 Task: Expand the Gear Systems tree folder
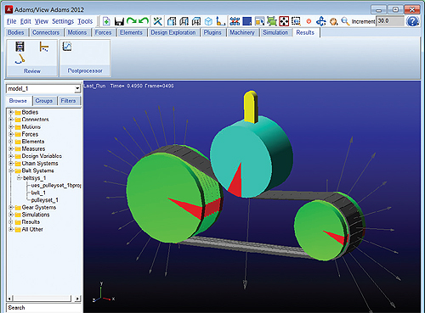pos(10,208)
